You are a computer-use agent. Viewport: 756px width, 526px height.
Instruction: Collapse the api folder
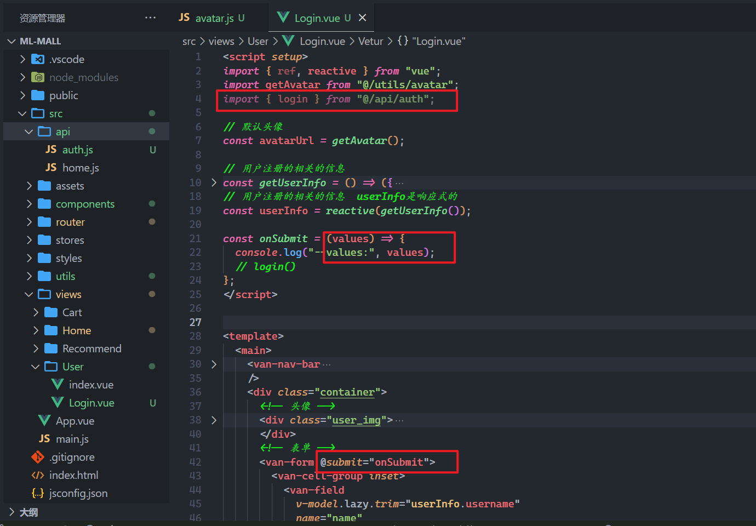point(29,131)
